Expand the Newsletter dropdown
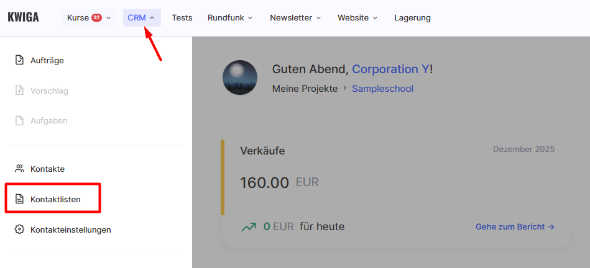Image resolution: width=590 pixels, height=268 pixels. click(295, 18)
